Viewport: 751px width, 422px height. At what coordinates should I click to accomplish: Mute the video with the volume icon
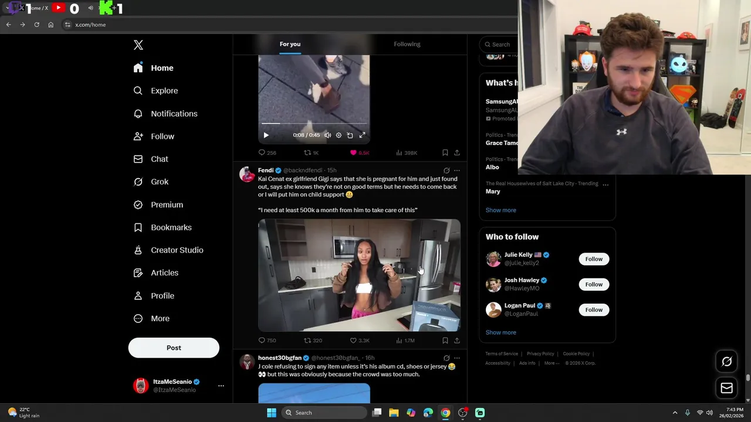coord(327,135)
